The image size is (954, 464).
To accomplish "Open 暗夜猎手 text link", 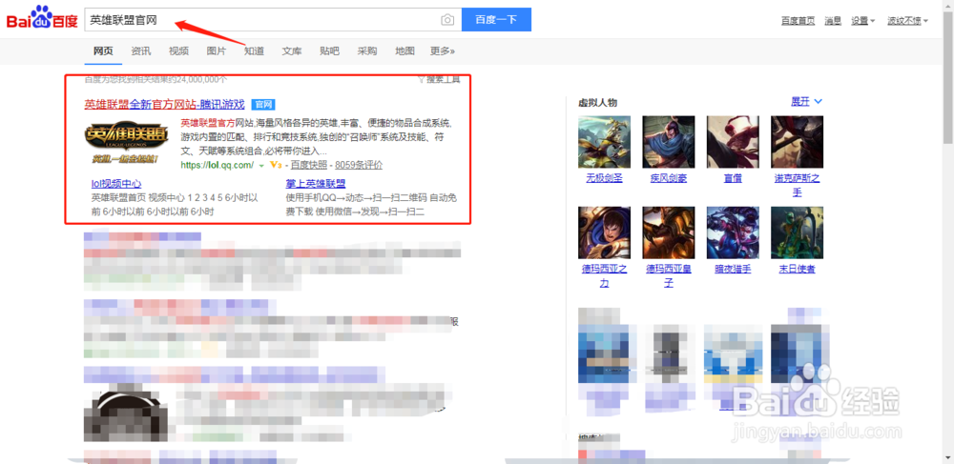I will 733,269.
